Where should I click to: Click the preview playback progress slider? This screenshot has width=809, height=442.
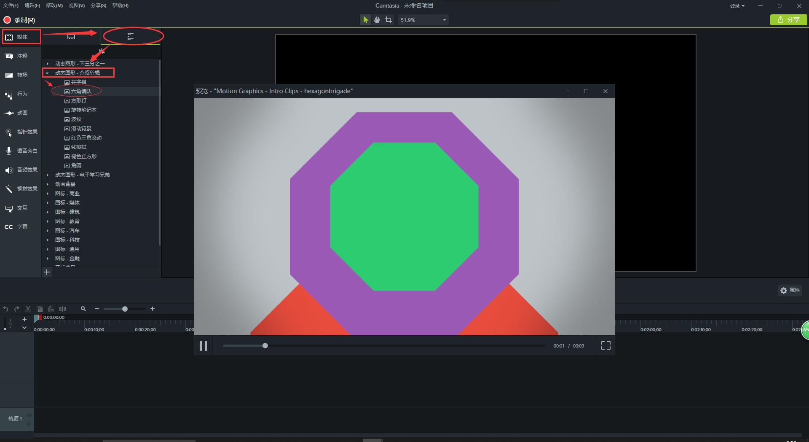pyautogui.click(x=383, y=346)
